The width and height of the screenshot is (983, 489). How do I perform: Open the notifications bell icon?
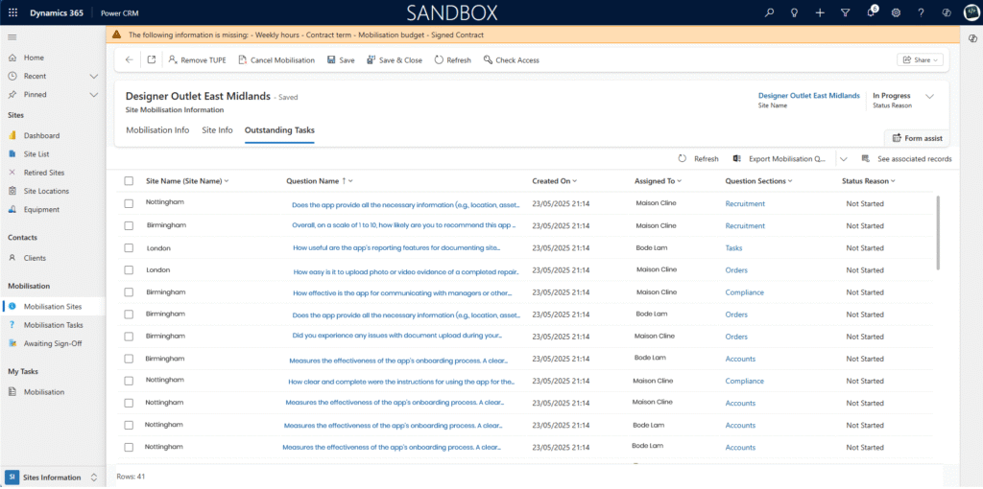pyautogui.click(x=871, y=12)
